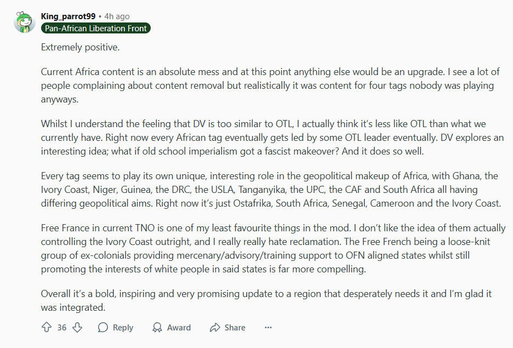Click the speech bubble Reply icon

coord(103,327)
